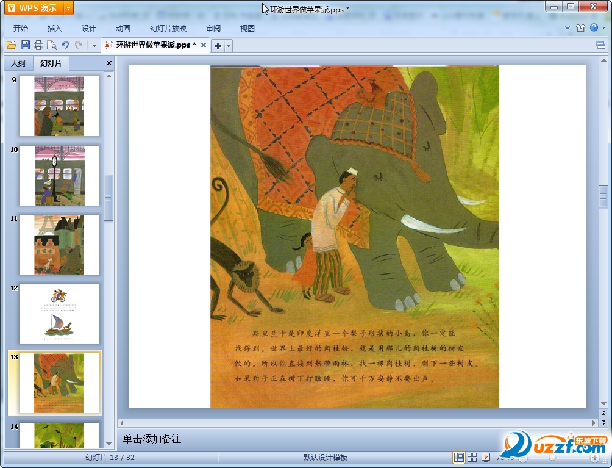Toggle ribbon collapse chevron at top right
Screen dimensions: 612x468
(x=568, y=27)
